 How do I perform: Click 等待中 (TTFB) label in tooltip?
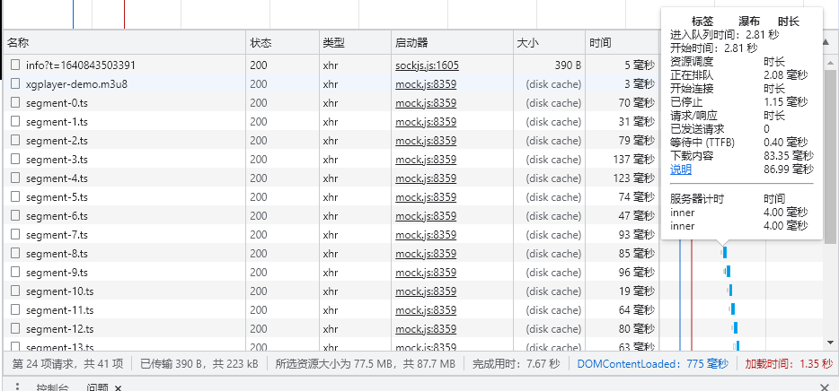click(x=702, y=143)
